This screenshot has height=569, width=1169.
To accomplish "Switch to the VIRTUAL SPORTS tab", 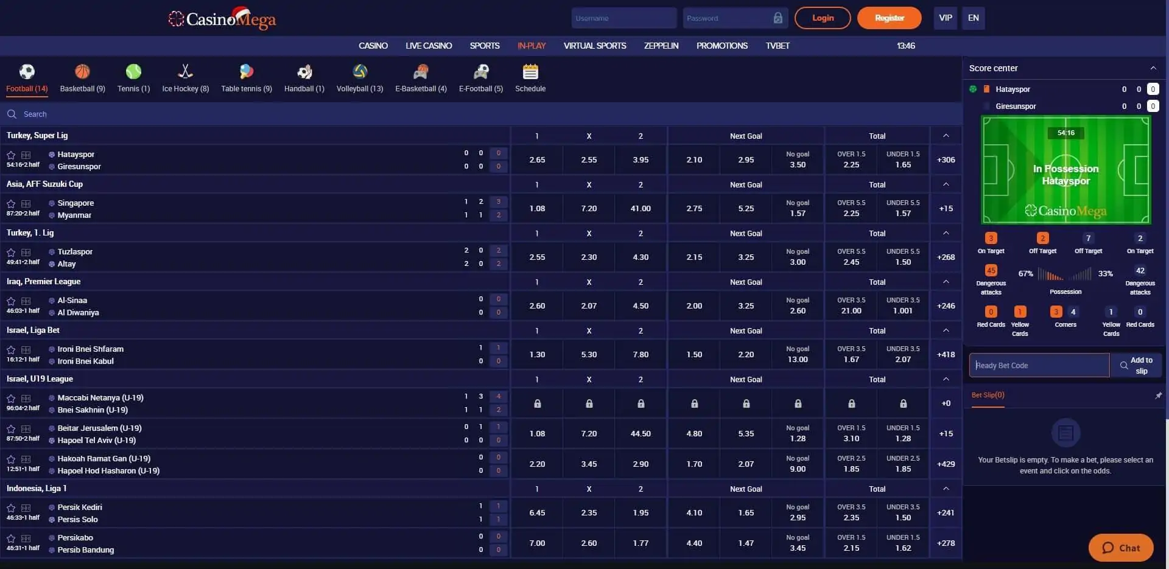I will click(594, 46).
